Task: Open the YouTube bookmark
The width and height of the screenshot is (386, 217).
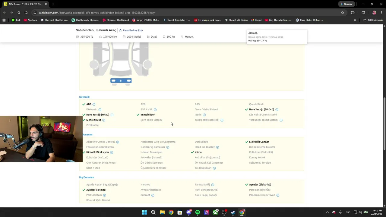Action: 30,20
